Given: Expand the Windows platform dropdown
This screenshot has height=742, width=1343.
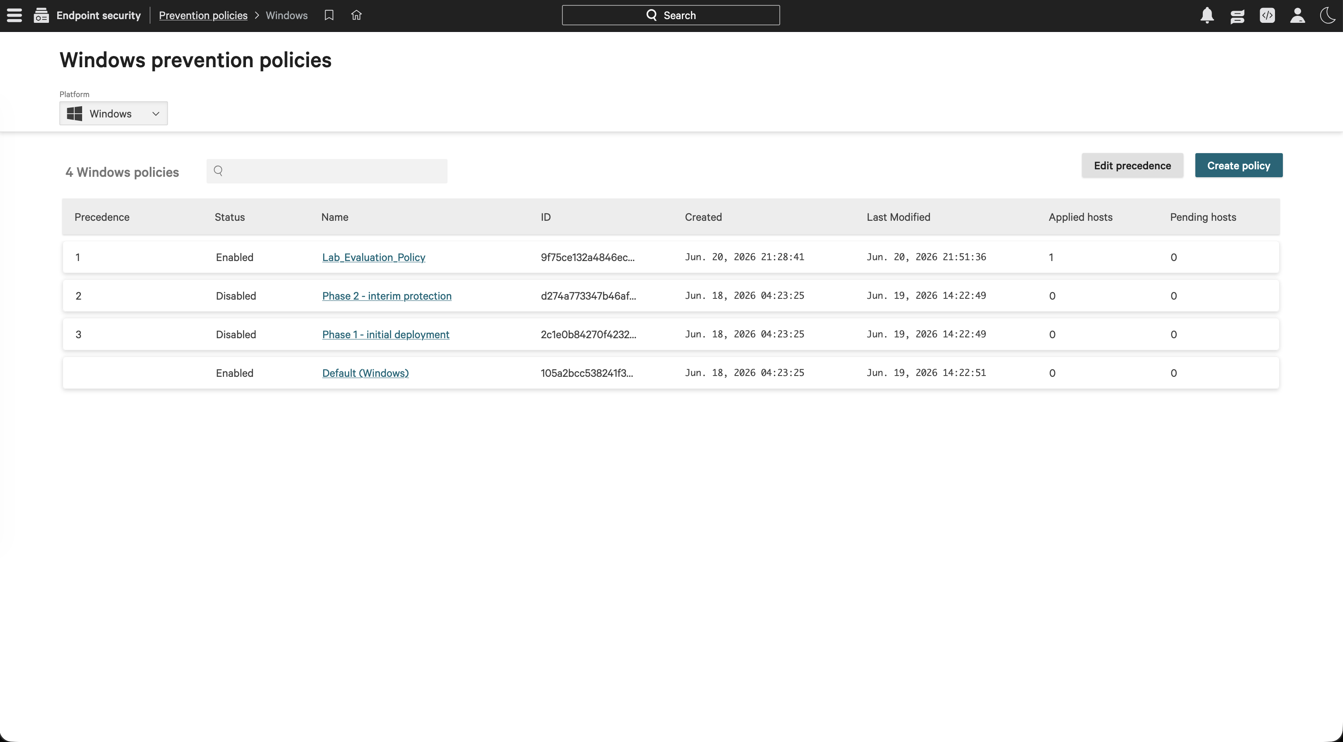Looking at the screenshot, I should (114, 113).
